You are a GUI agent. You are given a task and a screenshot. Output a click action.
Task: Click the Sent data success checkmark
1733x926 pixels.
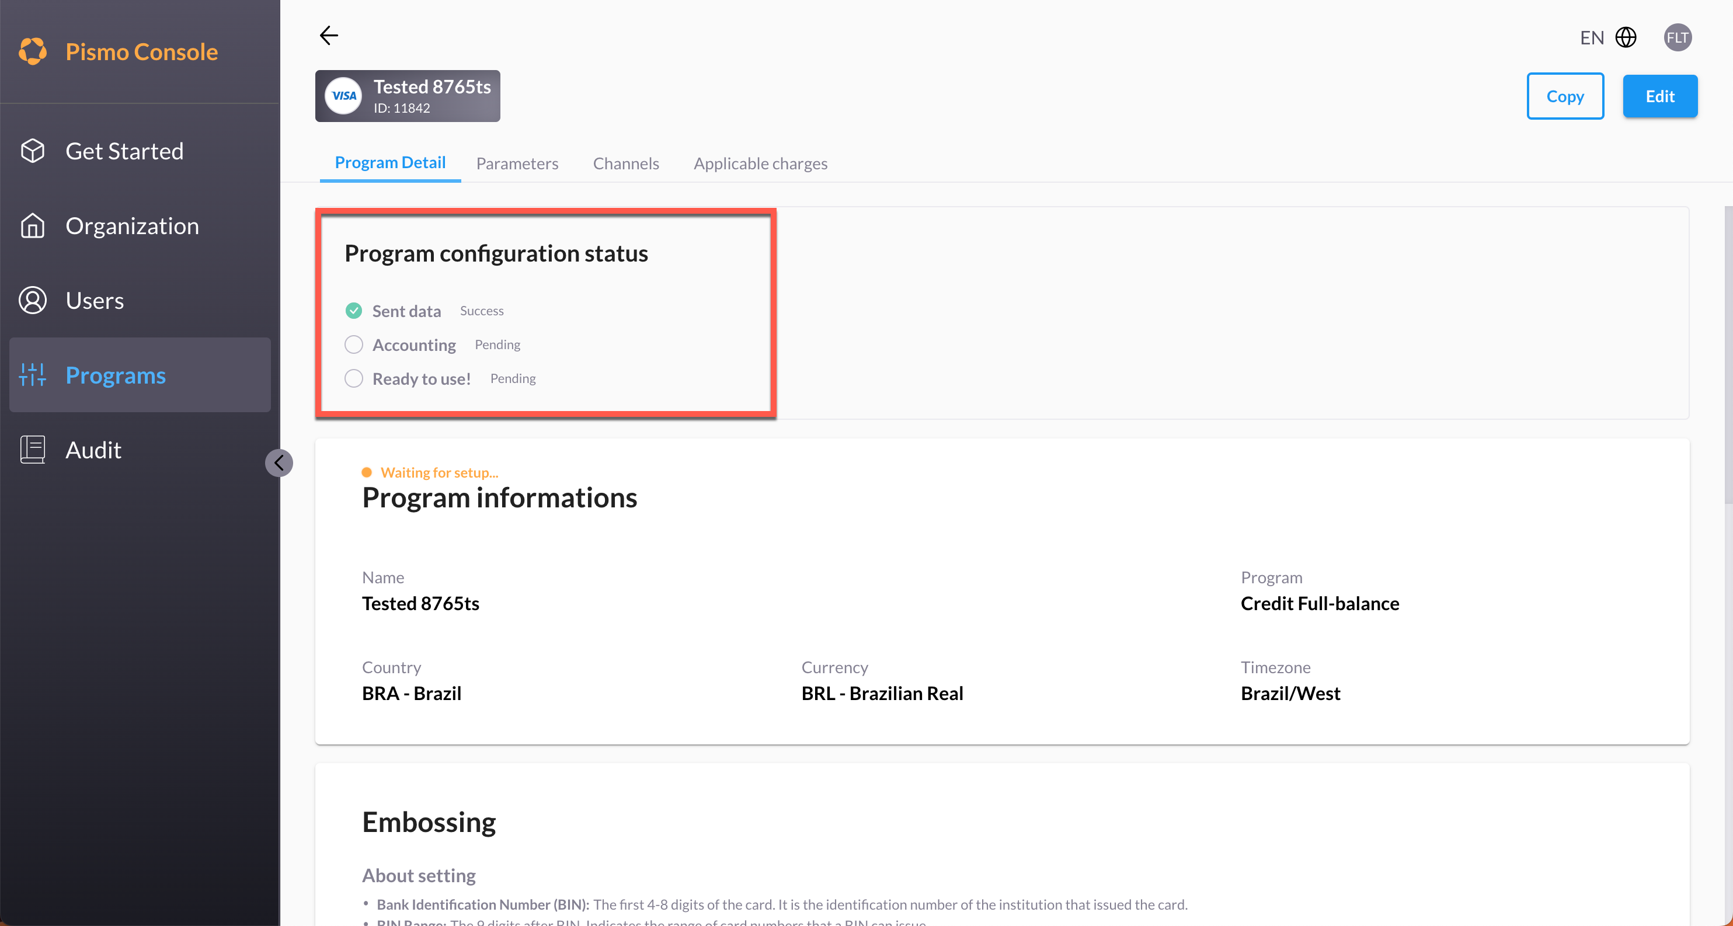pyautogui.click(x=353, y=311)
